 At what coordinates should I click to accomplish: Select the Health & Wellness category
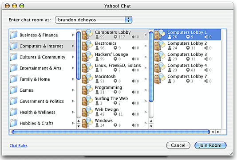tap(43, 112)
